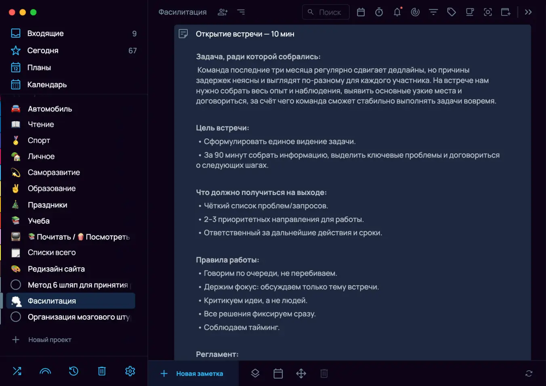Viewport: 546px width, 386px height.
Task: Toggle the checkbox circle on Организация мозгового штурма
Action: pyautogui.click(x=16, y=317)
